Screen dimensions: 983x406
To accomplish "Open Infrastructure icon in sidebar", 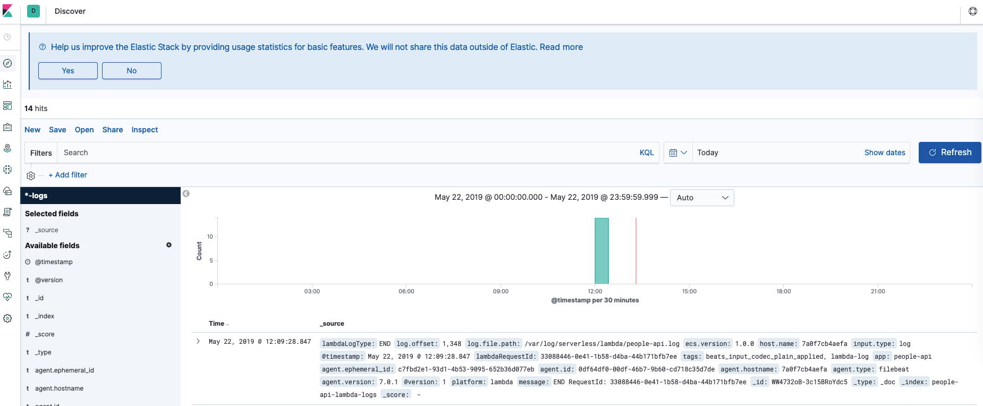I will click(x=7, y=191).
